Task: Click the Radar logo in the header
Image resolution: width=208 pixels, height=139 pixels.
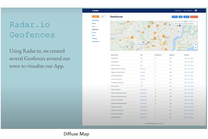Action: 95,11
